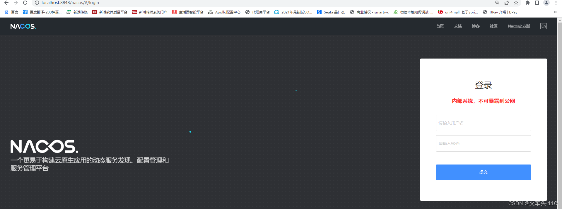Click the username field 请输入用户名
Screen dimensions: 562x209
[483, 123]
